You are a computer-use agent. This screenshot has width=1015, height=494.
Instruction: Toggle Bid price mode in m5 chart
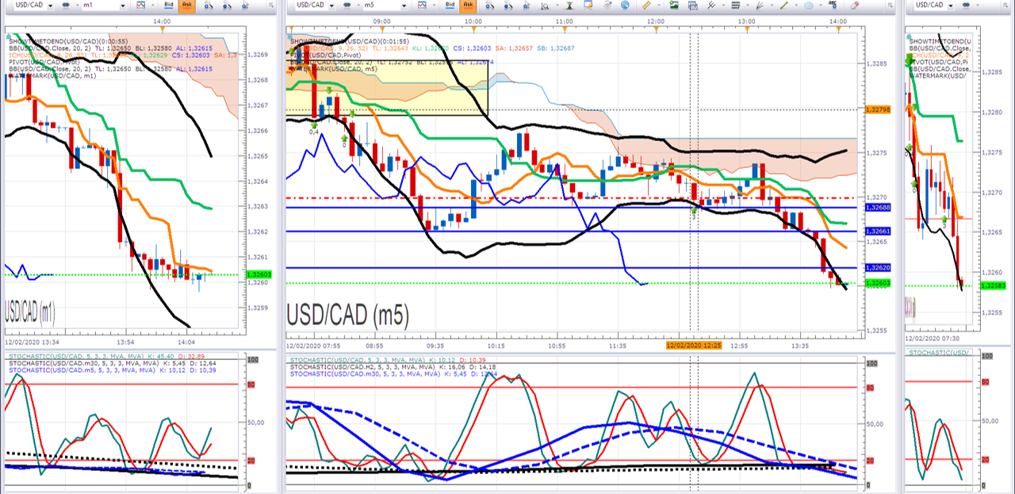pos(450,6)
